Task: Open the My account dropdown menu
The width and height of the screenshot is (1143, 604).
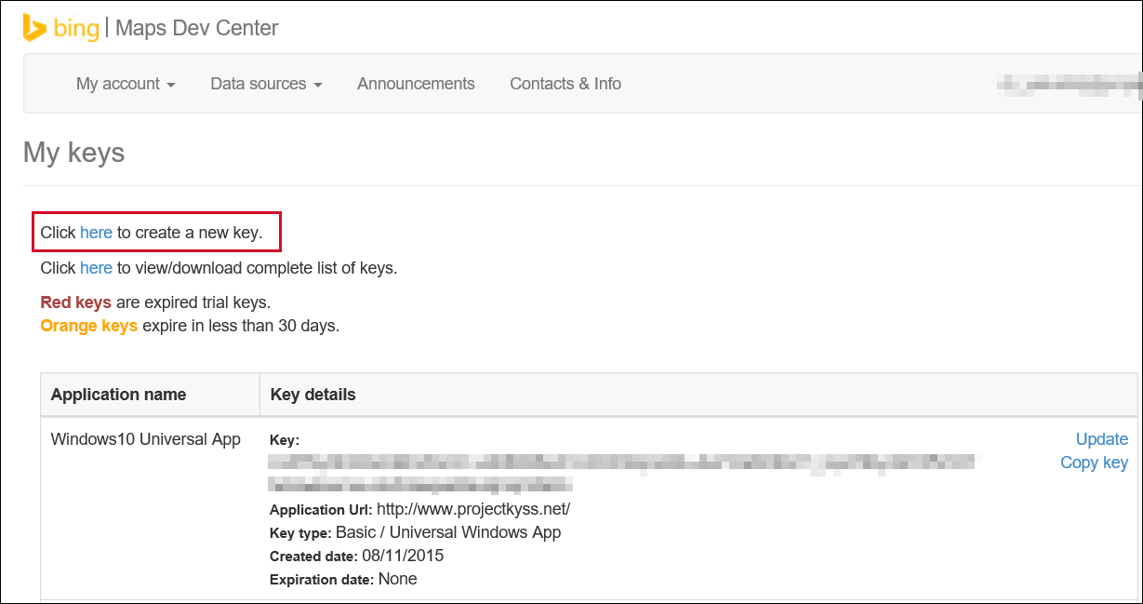Action: tap(126, 84)
